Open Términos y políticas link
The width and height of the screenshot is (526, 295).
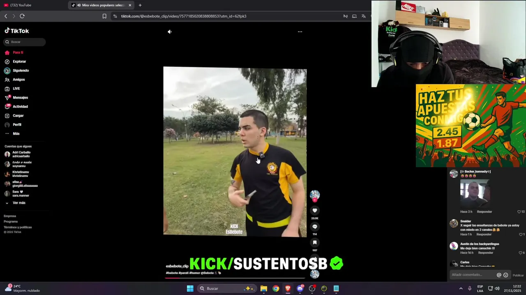pos(18,227)
